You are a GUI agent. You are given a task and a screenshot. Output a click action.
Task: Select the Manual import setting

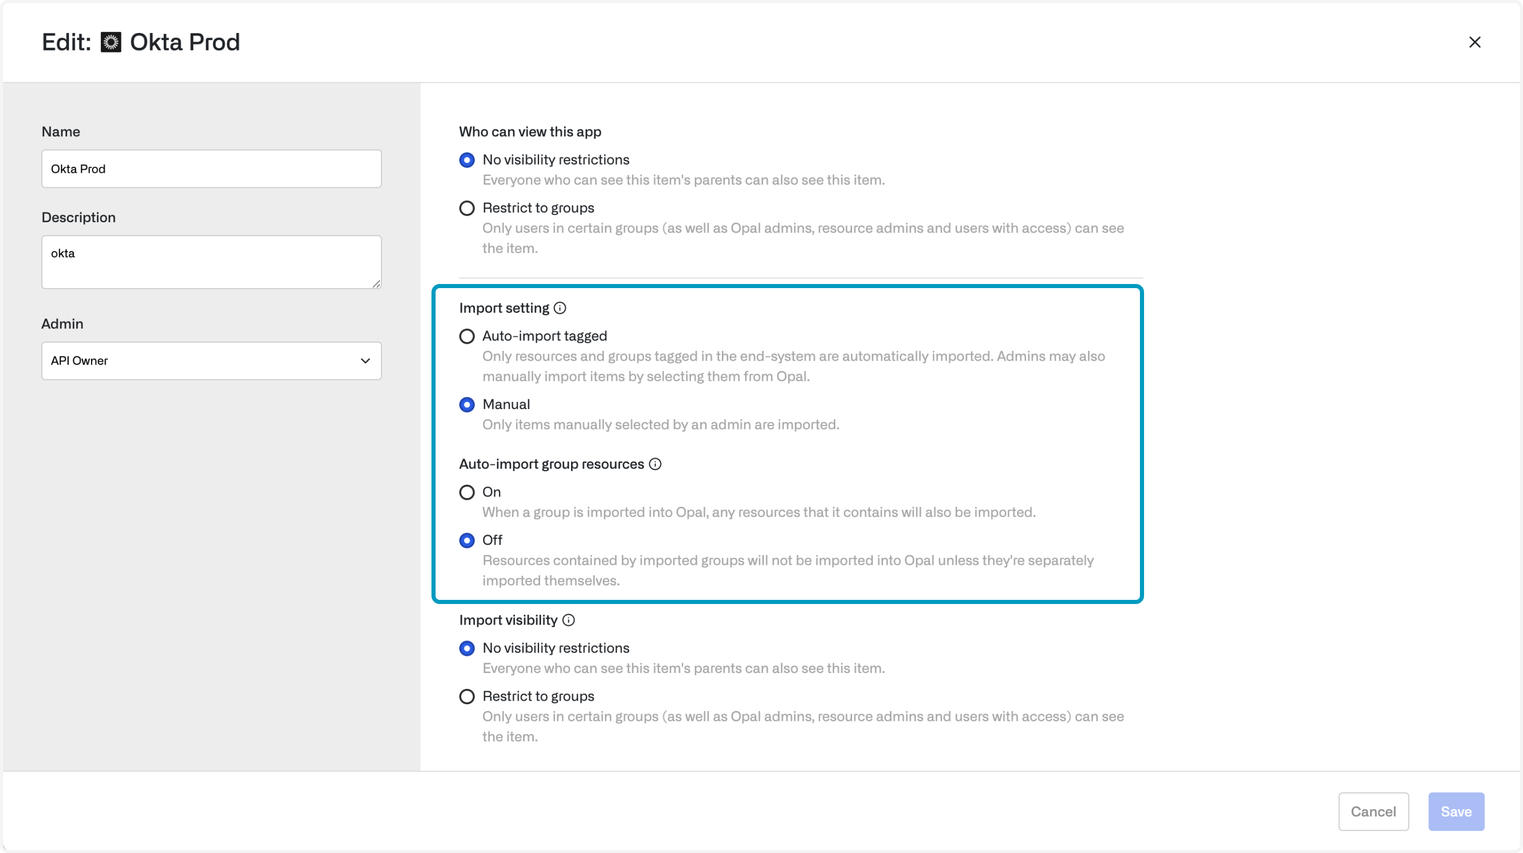pyautogui.click(x=467, y=405)
